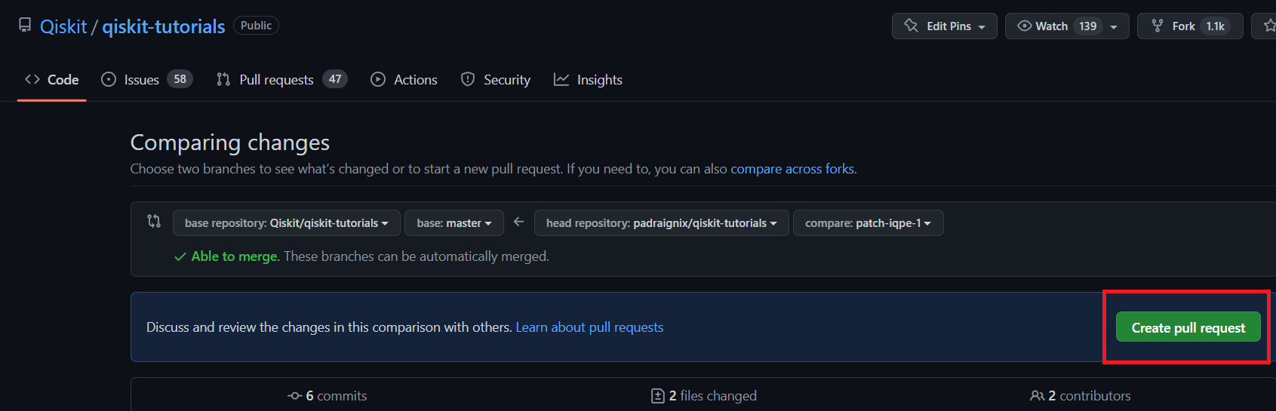1276x411 pixels.
Task: Click the Actions play icon
Action: [x=378, y=79]
